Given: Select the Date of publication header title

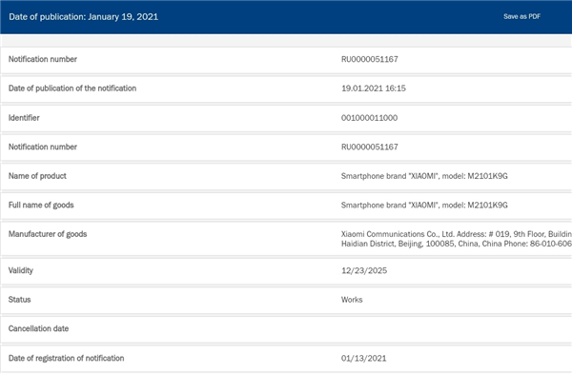Looking at the screenshot, I should [84, 17].
